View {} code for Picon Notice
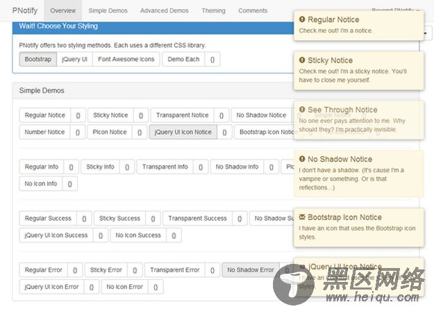The width and height of the screenshot is (434, 309). point(140,132)
